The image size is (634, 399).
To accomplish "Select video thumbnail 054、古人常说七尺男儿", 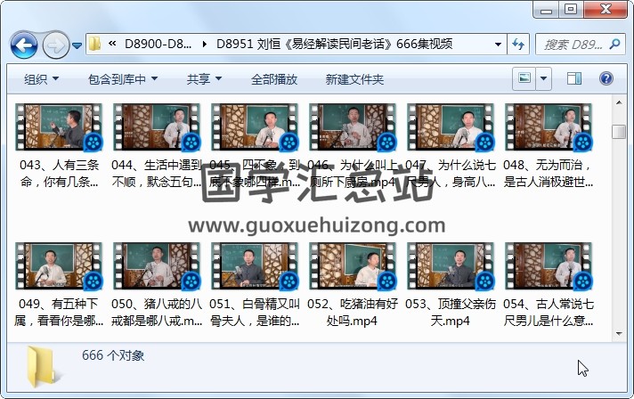I will pos(549,266).
